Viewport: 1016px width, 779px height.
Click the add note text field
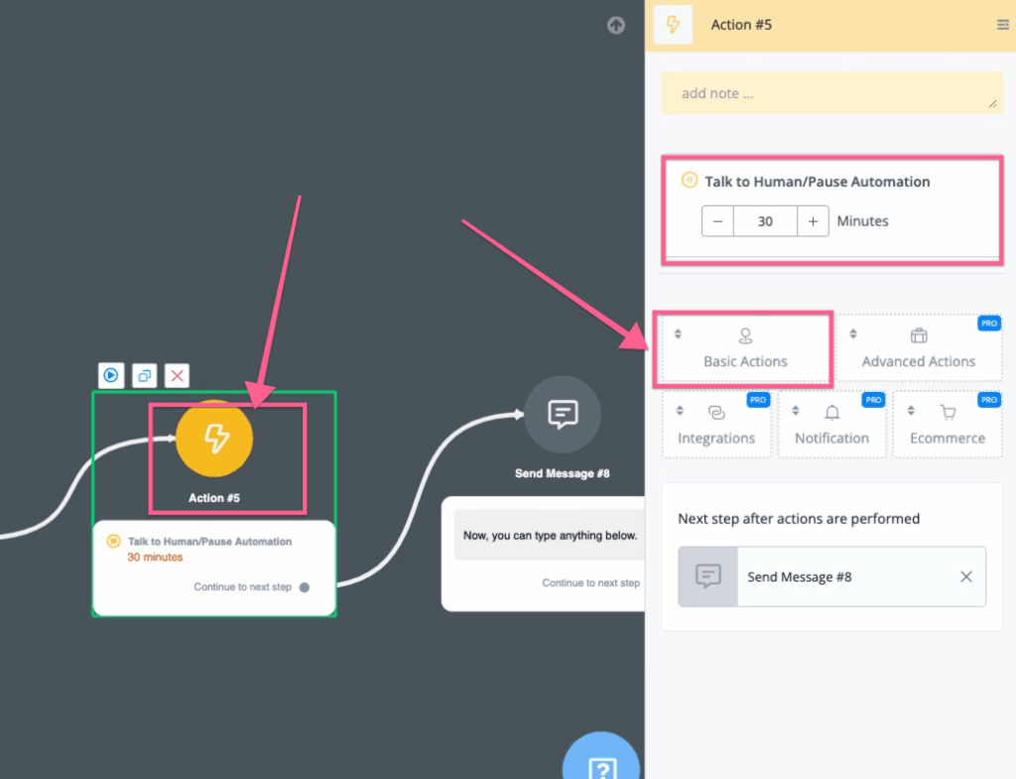tap(829, 93)
